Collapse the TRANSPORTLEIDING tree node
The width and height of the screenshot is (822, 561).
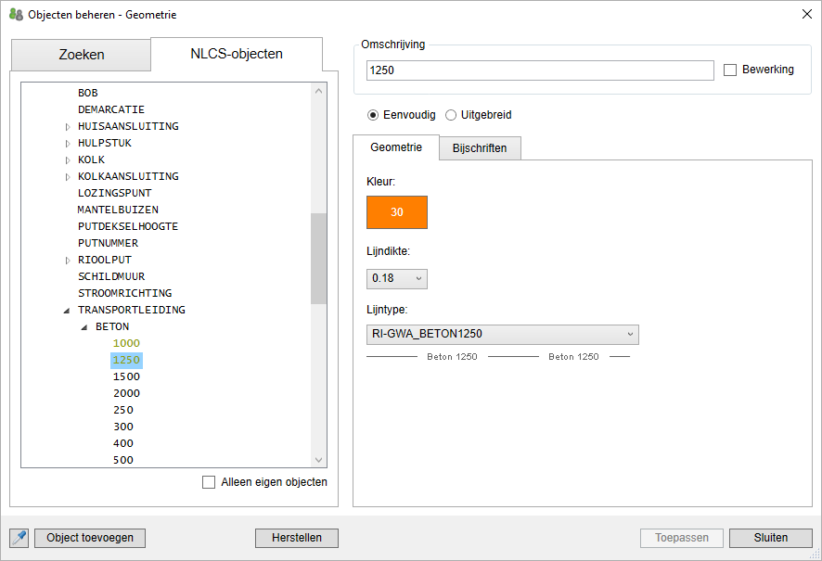pyautogui.click(x=67, y=311)
